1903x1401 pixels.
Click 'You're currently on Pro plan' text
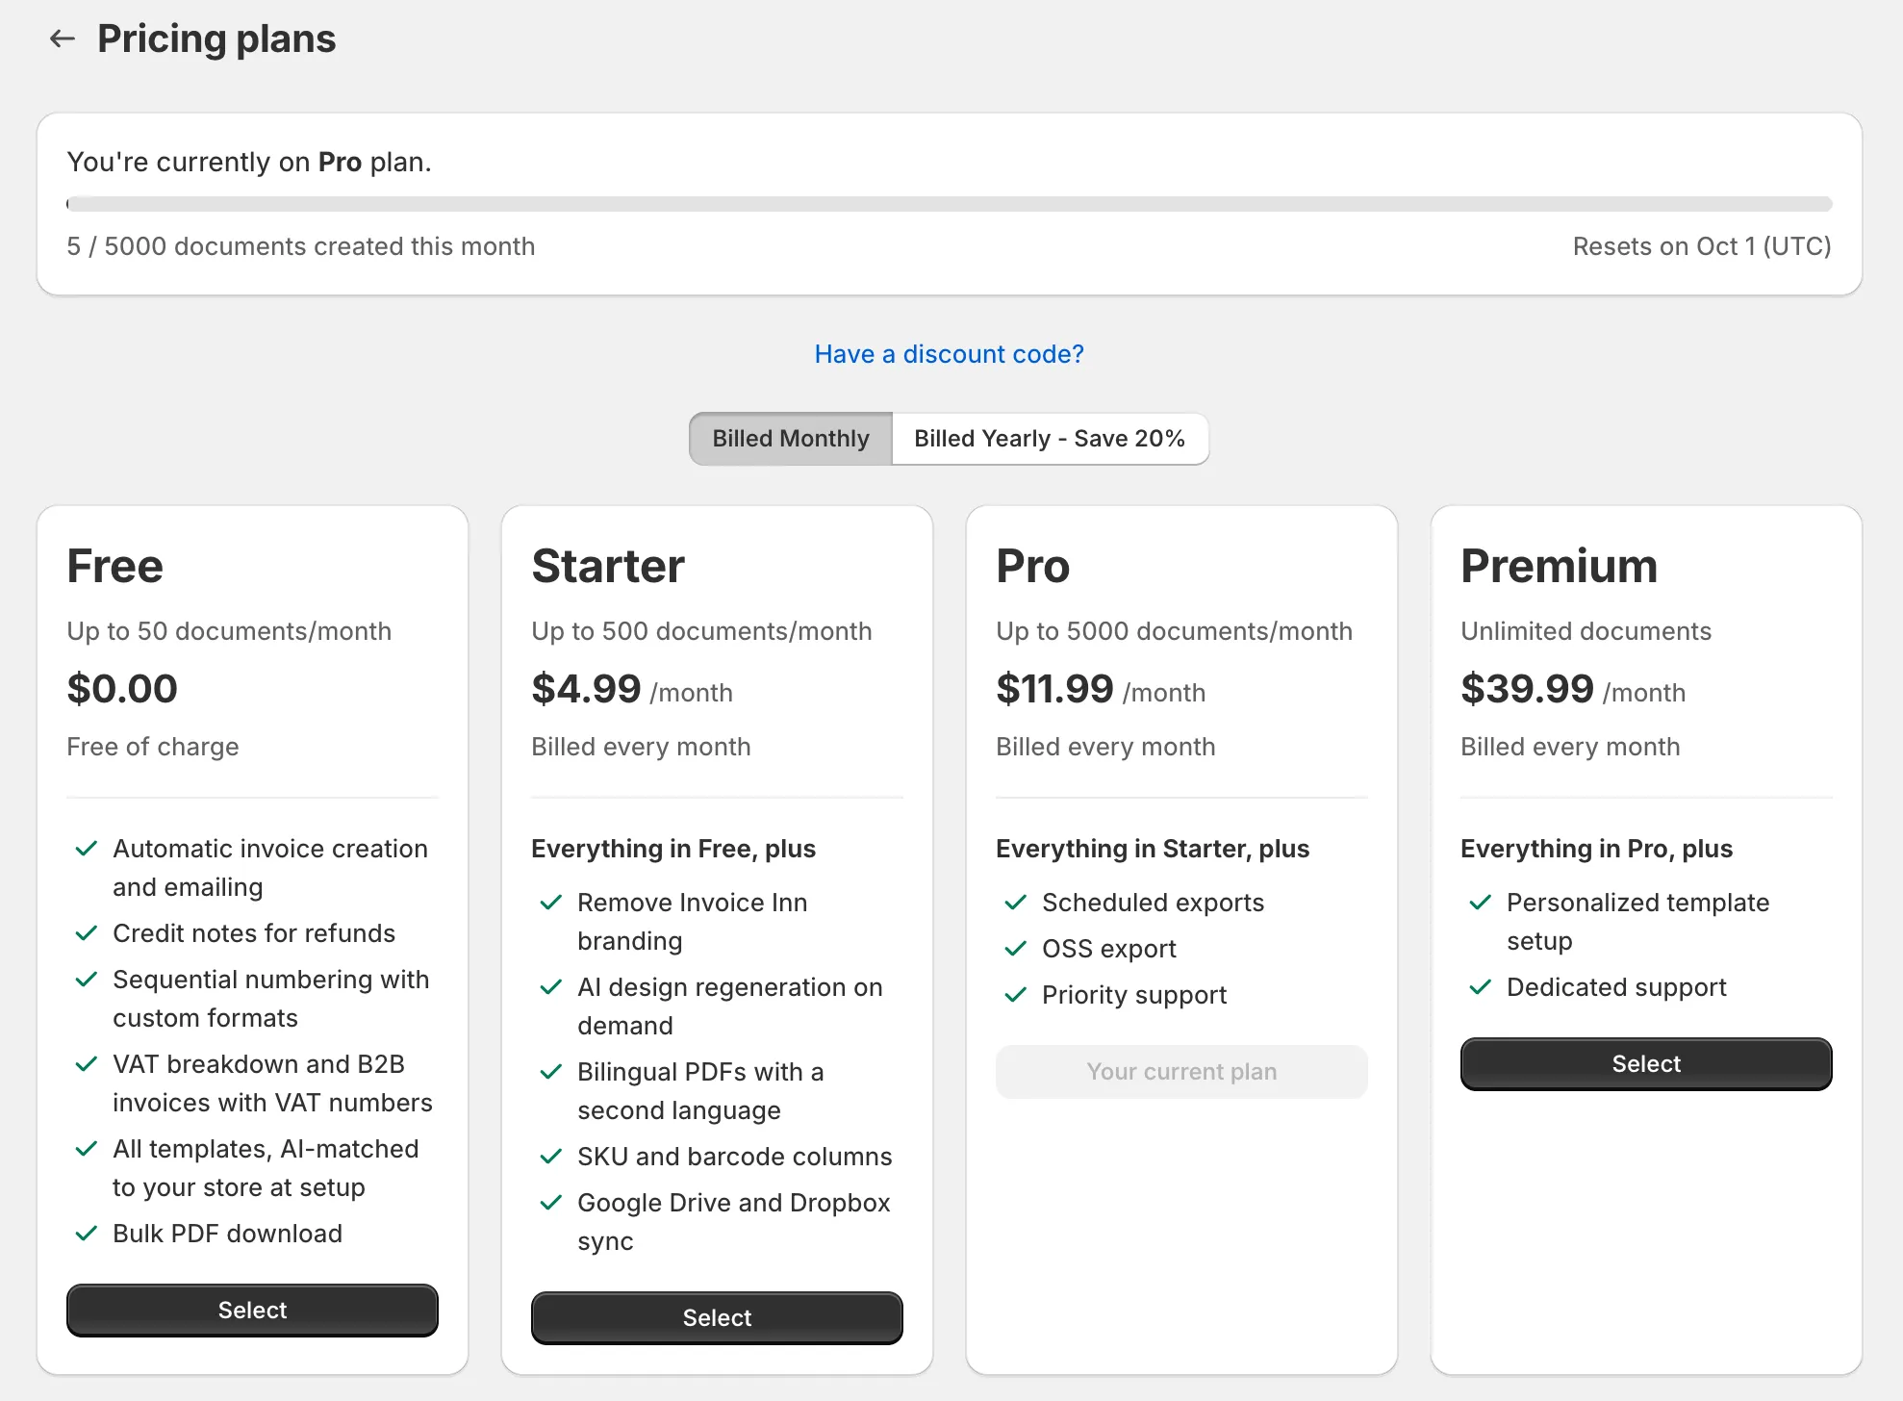coord(249,162)
